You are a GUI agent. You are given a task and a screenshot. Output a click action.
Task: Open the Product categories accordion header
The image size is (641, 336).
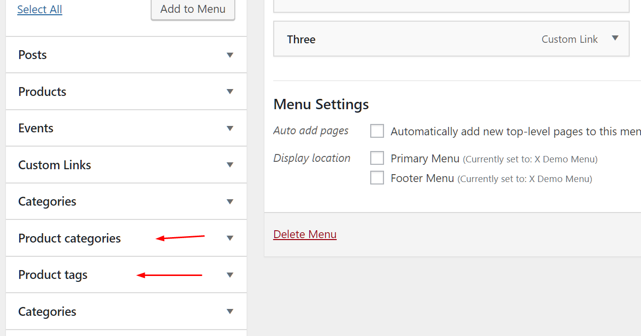126,238
